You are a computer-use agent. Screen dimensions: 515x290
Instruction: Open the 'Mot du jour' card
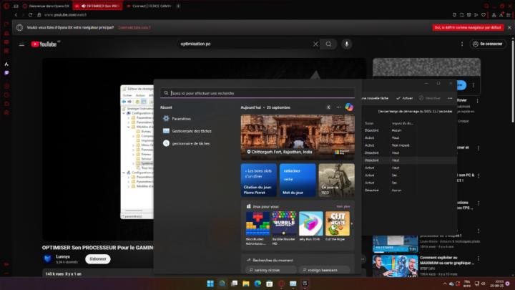point(298,180)
